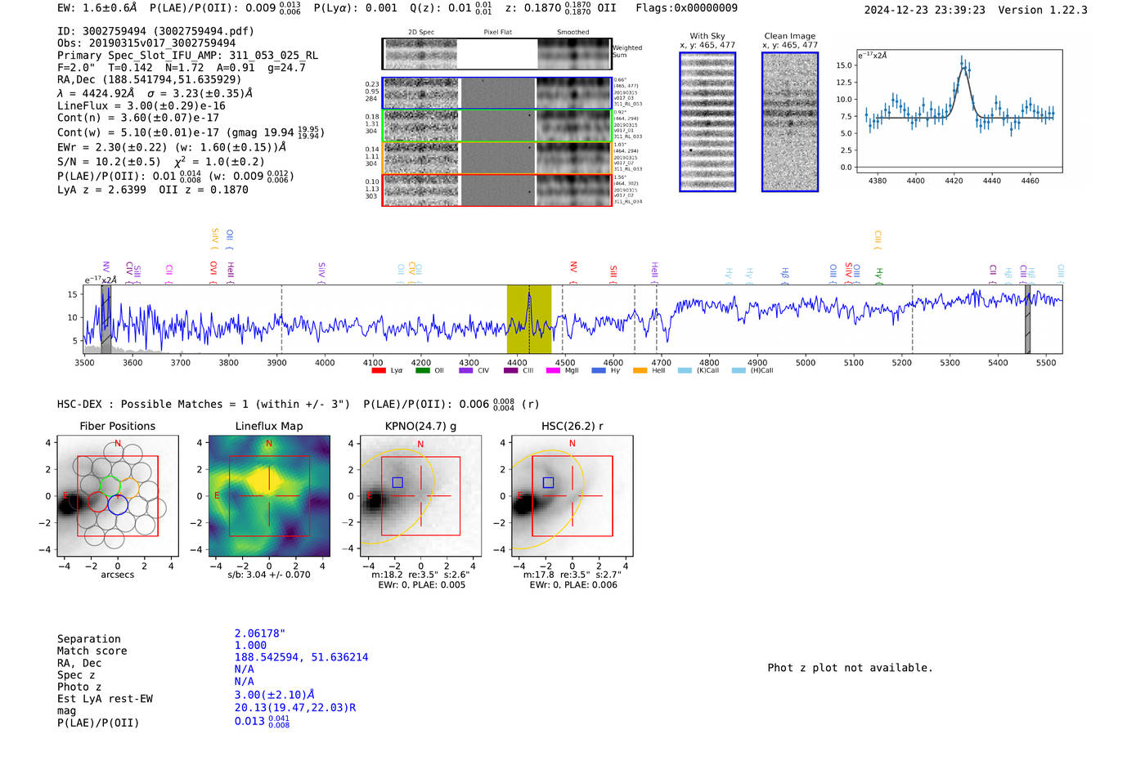Viewport: 1145px width, 779px height.
Task: Click the Est LyA rest-EW value 3.00(±2.10)Å
Action: pos(275,695)
